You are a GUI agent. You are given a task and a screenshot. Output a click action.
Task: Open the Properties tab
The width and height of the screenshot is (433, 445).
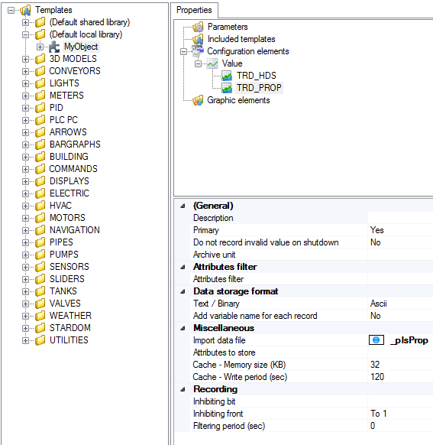[194, 10]
